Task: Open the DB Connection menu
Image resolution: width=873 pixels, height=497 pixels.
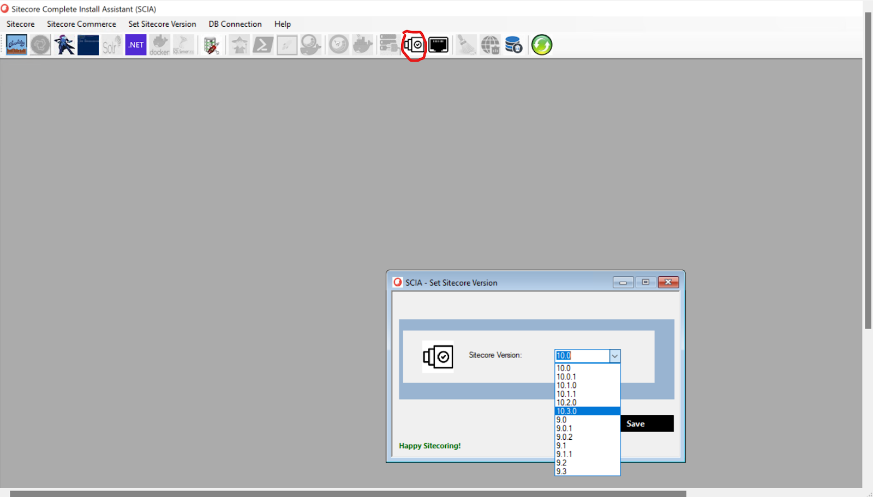Action: point(235,24)
